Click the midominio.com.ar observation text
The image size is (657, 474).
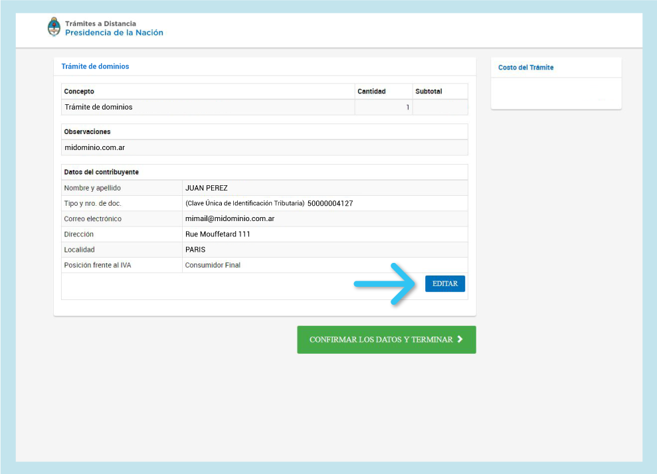94,147
